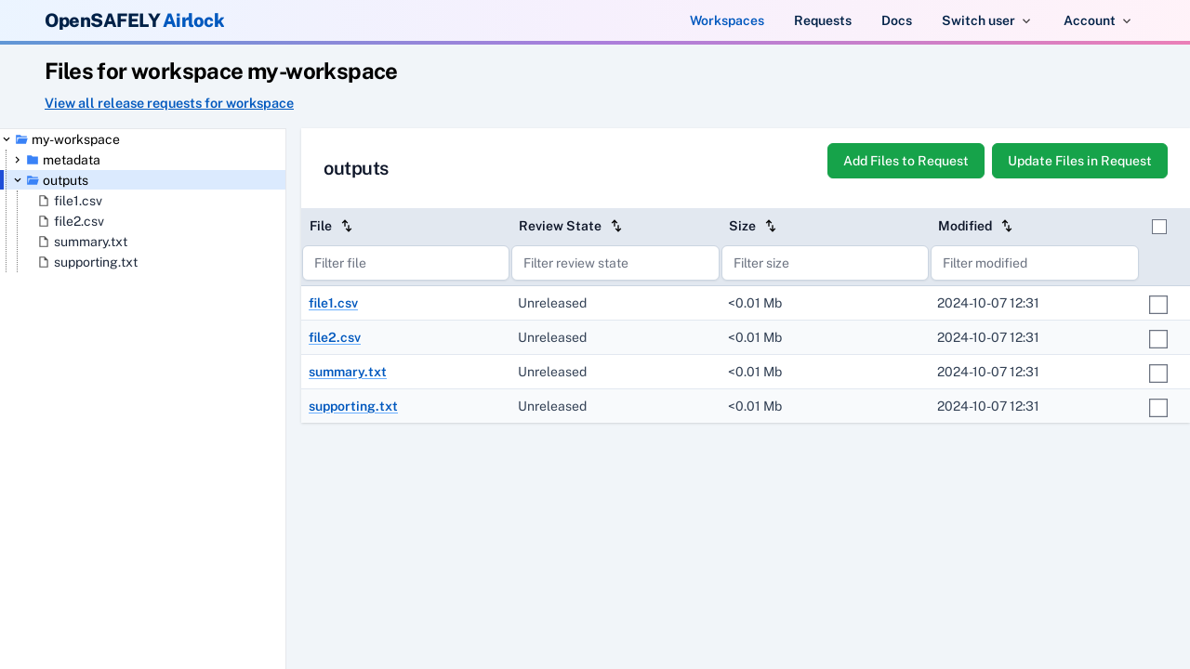
Task: Click the sort icon beside File column
Action: pyautogui.click(x=347, y=226)
